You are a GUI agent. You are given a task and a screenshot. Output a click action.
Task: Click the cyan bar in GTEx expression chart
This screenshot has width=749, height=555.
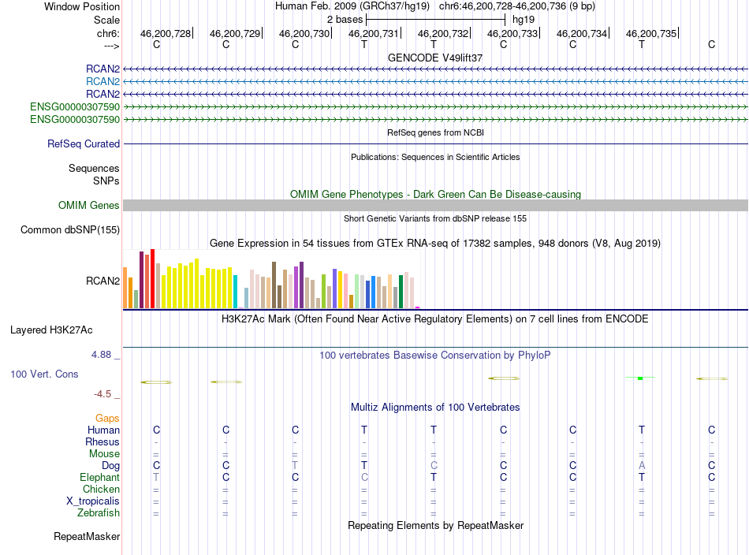235,292
